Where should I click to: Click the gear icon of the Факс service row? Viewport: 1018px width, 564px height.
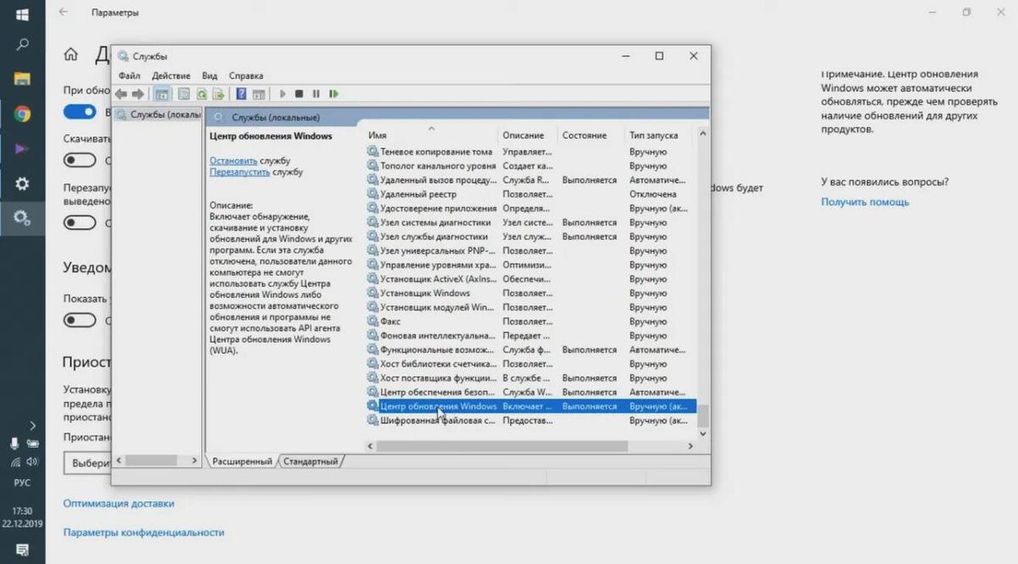pyautogui.click(x=372, y=321)
